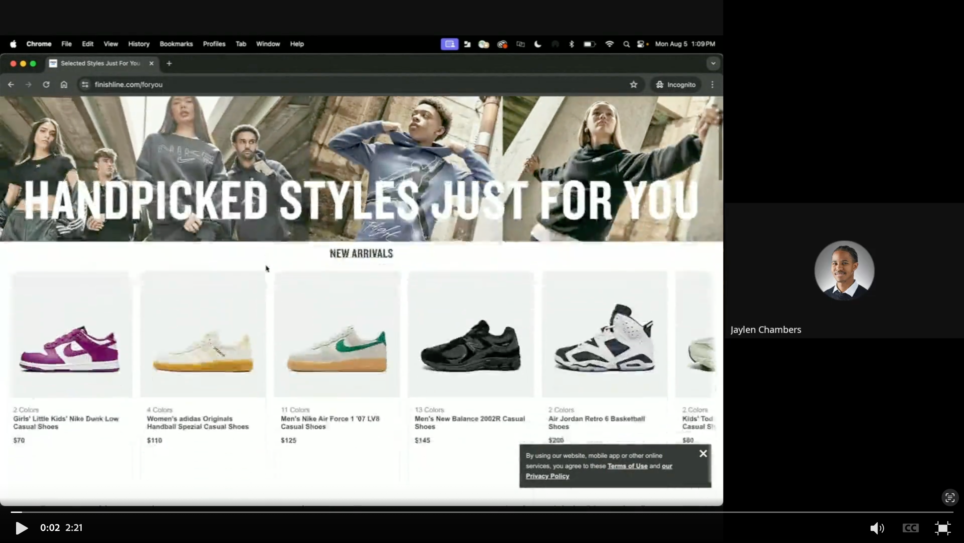Toggle closed captions with the CC icon
Viewport: 964px width, 543px height.
point(910,528)
